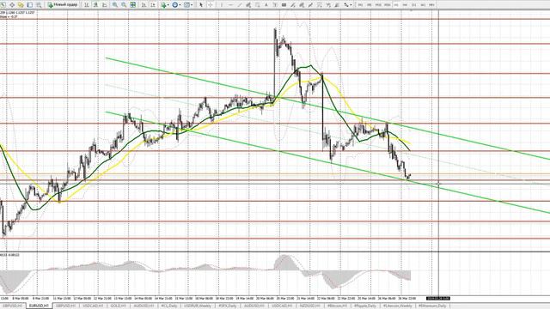
Task: Open the #CL,Daily chart tab
Action: [169, 306]
